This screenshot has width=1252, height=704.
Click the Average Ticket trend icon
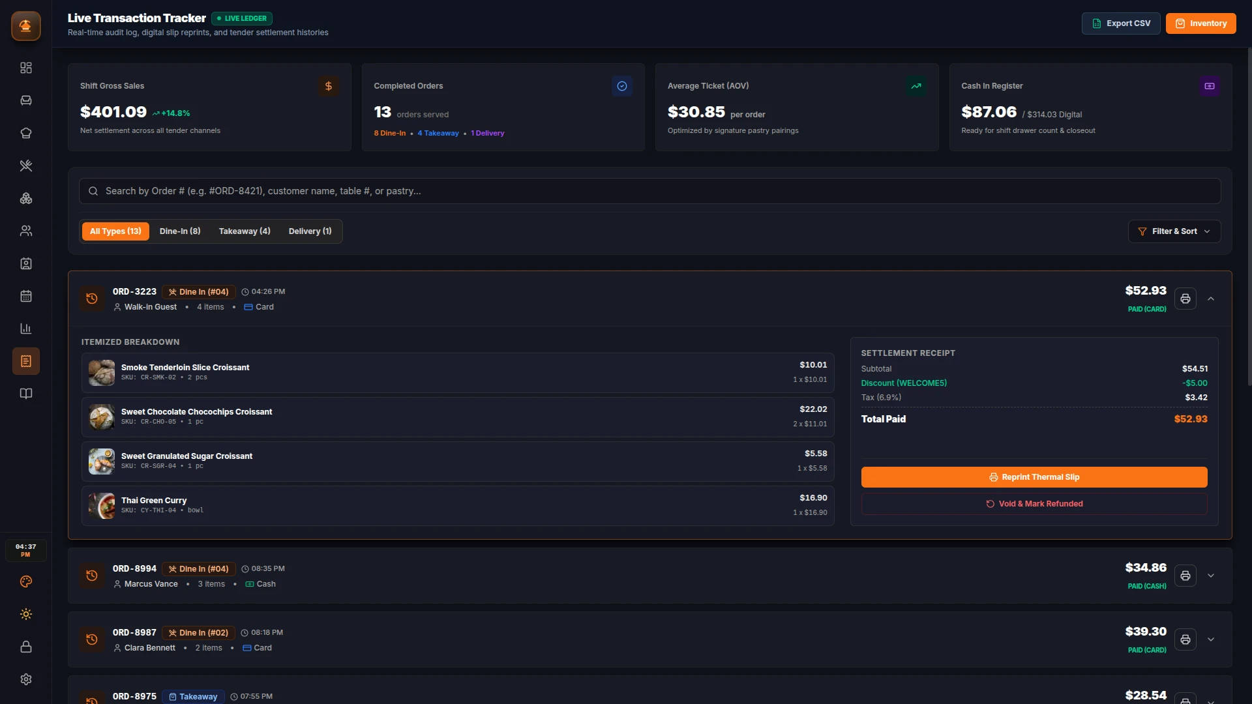click(x=916, y=86)
